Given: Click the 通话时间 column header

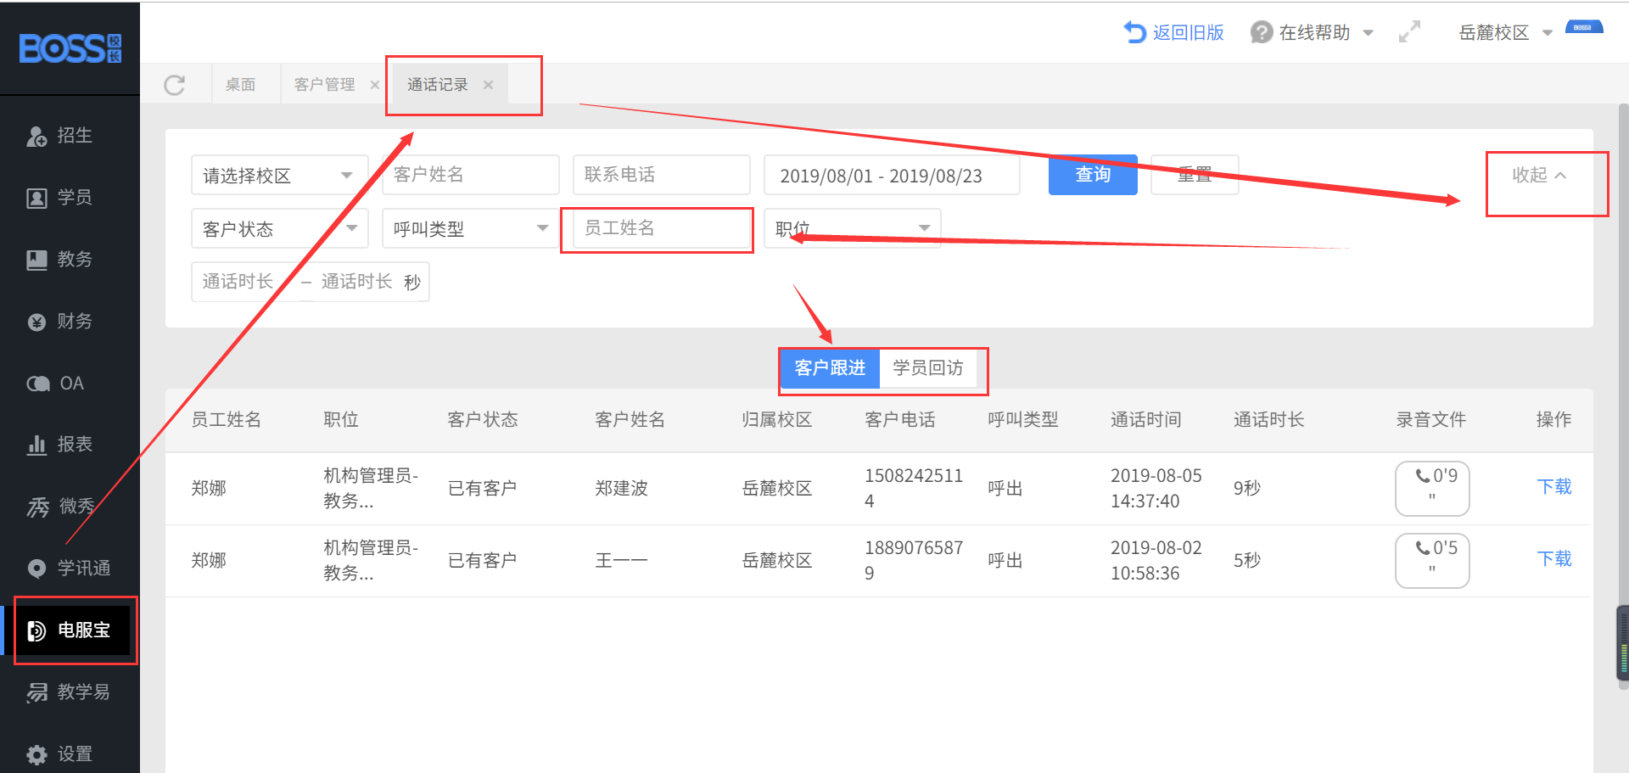Looking at the screenshot, I should point(1146,420).
